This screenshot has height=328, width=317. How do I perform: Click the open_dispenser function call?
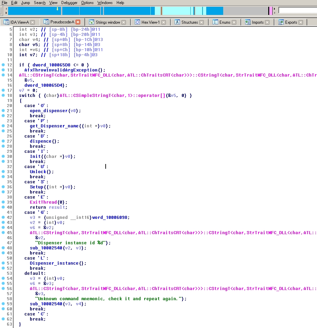tap(49, 111)
